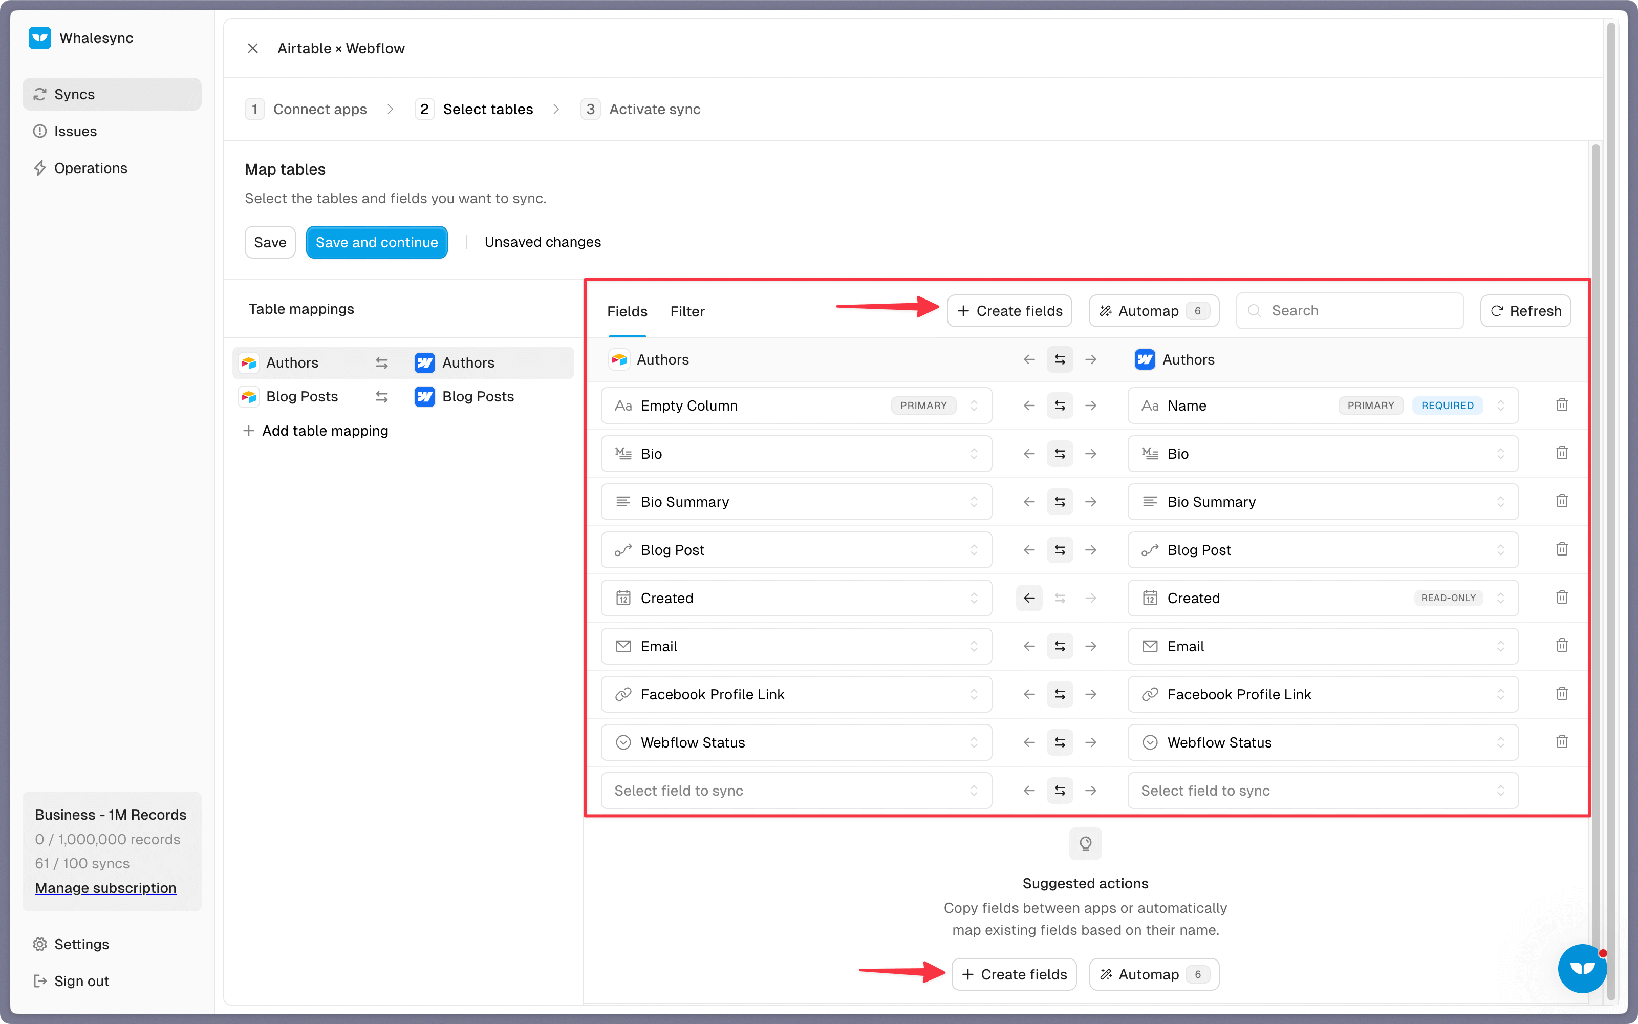Go to Syncs in the sidebar
The image size is (1638, 1024).
pos(112,94)
